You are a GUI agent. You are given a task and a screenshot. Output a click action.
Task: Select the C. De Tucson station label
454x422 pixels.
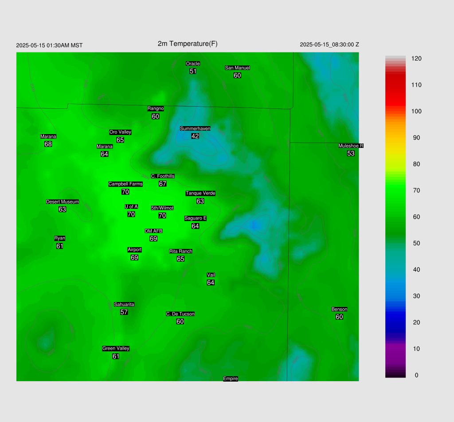[x=180, y=314]
